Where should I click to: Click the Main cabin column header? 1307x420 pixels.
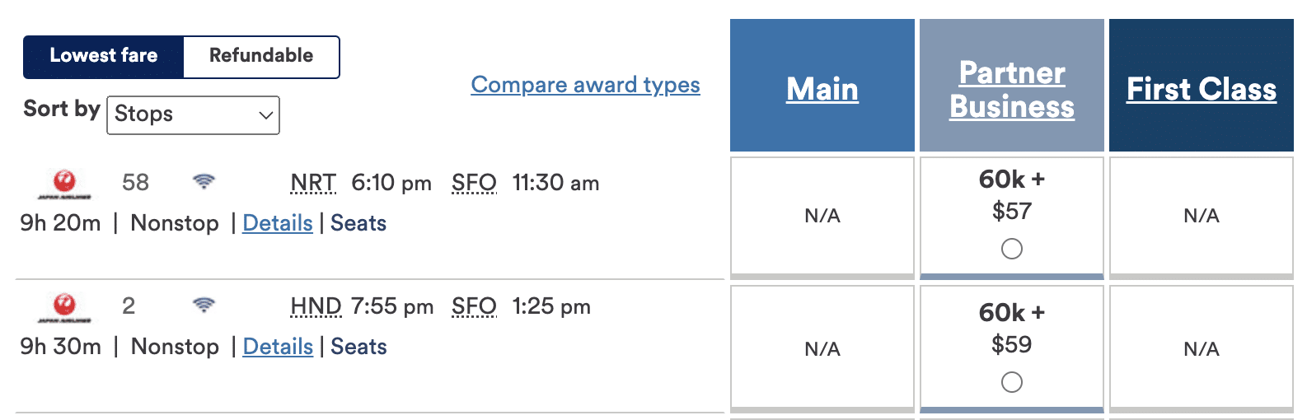click(822, 89)
